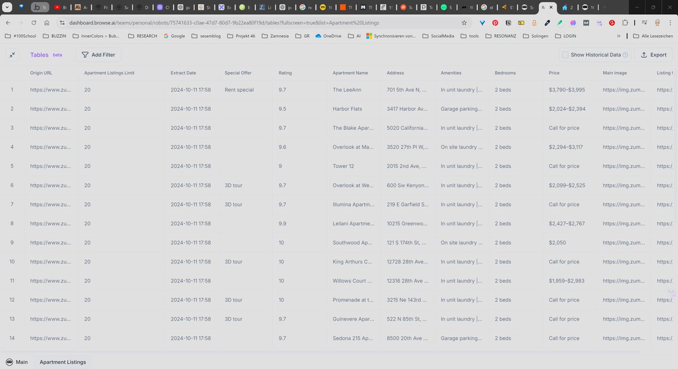
Task: Click the Export button
Action: point(653,55)
